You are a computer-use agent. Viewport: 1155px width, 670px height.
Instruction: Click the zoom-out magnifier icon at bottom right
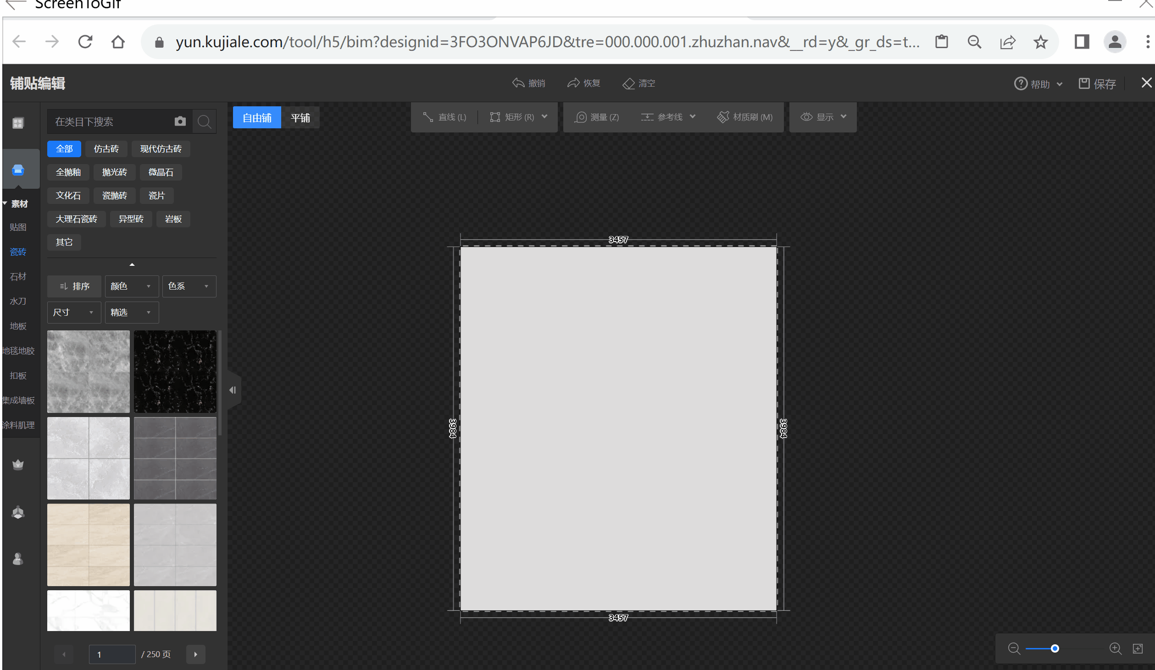[x=1014, y=648]
